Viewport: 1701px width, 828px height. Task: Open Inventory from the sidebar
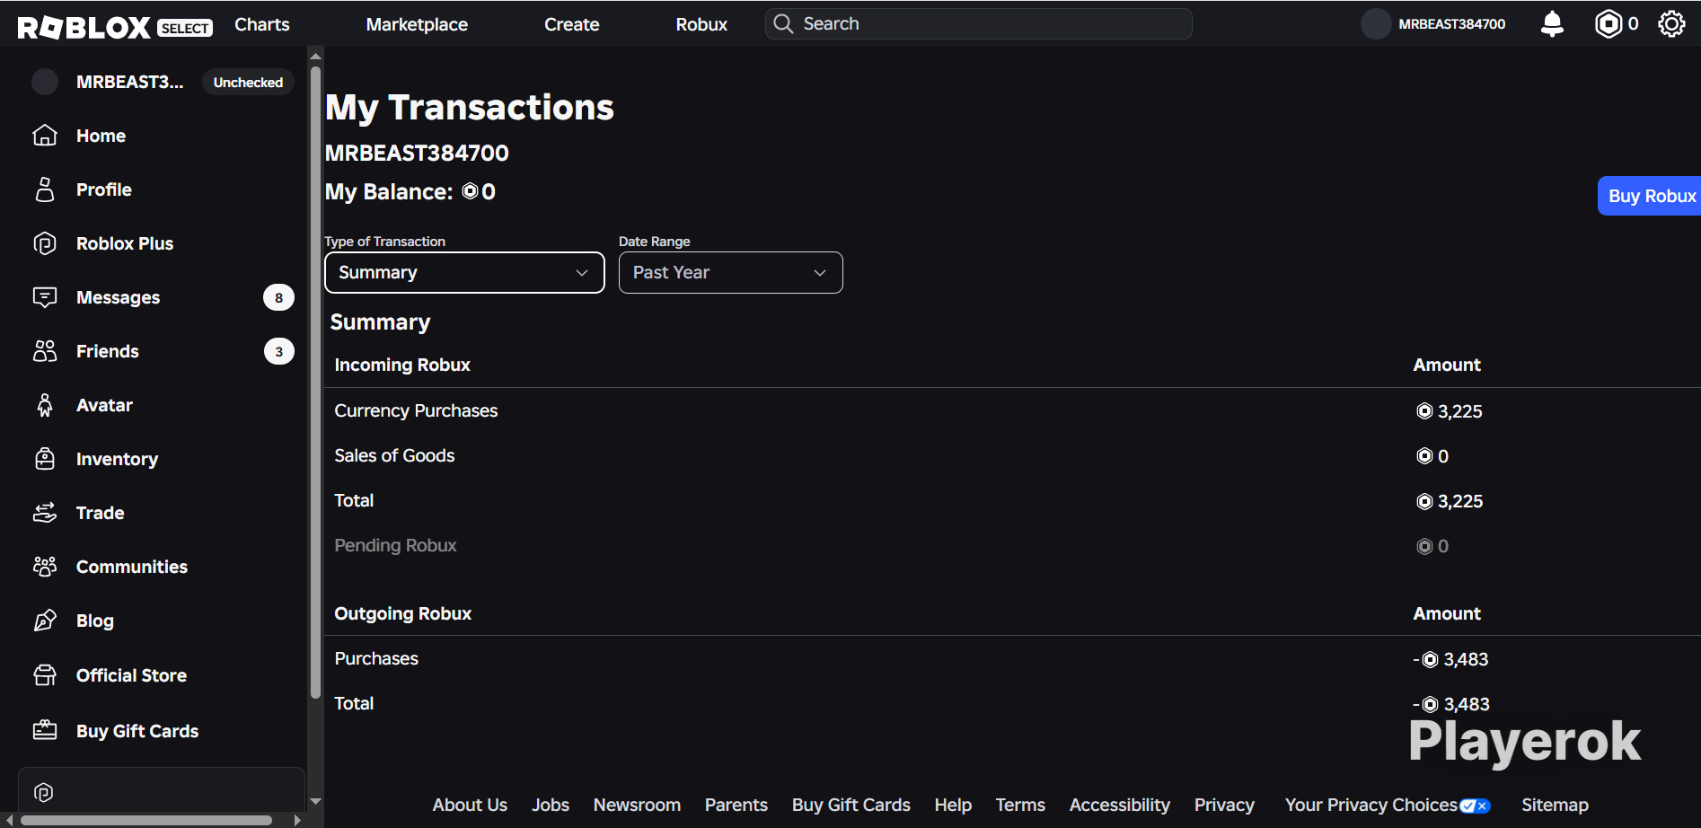(117, 459)
